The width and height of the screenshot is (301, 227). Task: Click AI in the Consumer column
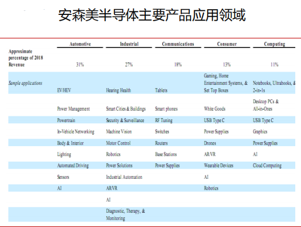(x=206, y=177)
